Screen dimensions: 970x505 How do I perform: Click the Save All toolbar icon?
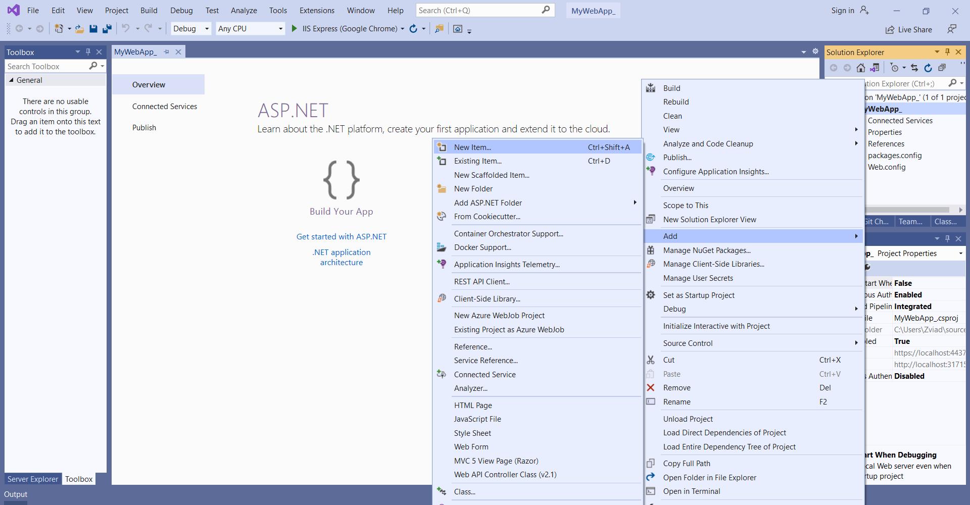pyautogui.click(x=107, y=29)
